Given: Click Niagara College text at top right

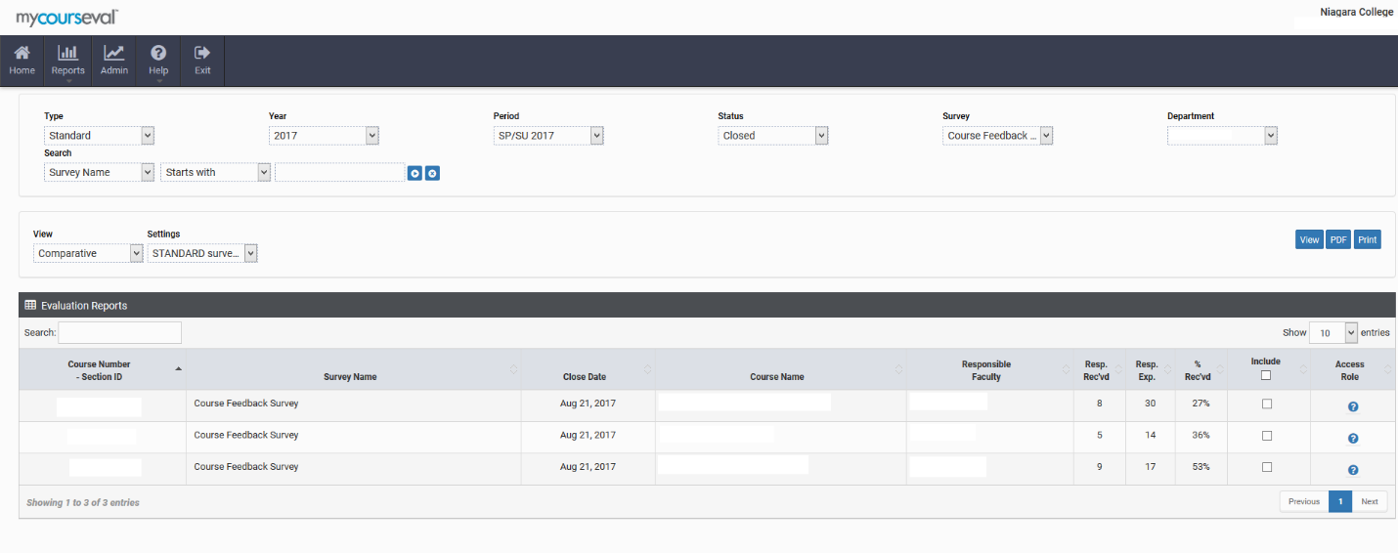Looking at the screenshot, I should pyautogui.click(x=1357, y=13).
